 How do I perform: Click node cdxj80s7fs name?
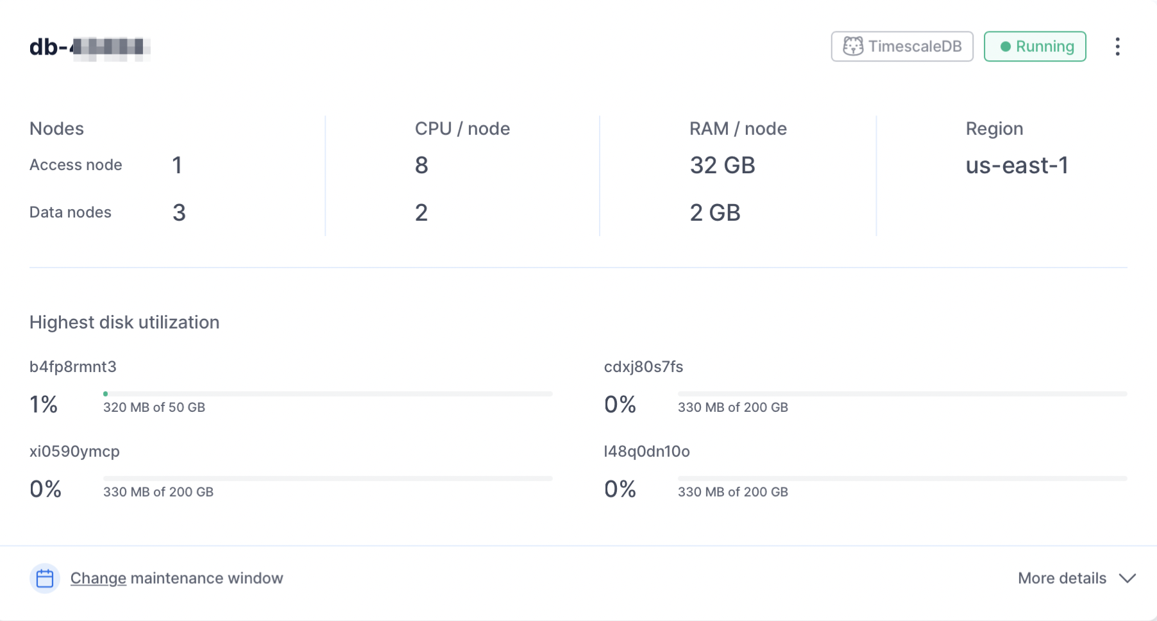point(643,366)
